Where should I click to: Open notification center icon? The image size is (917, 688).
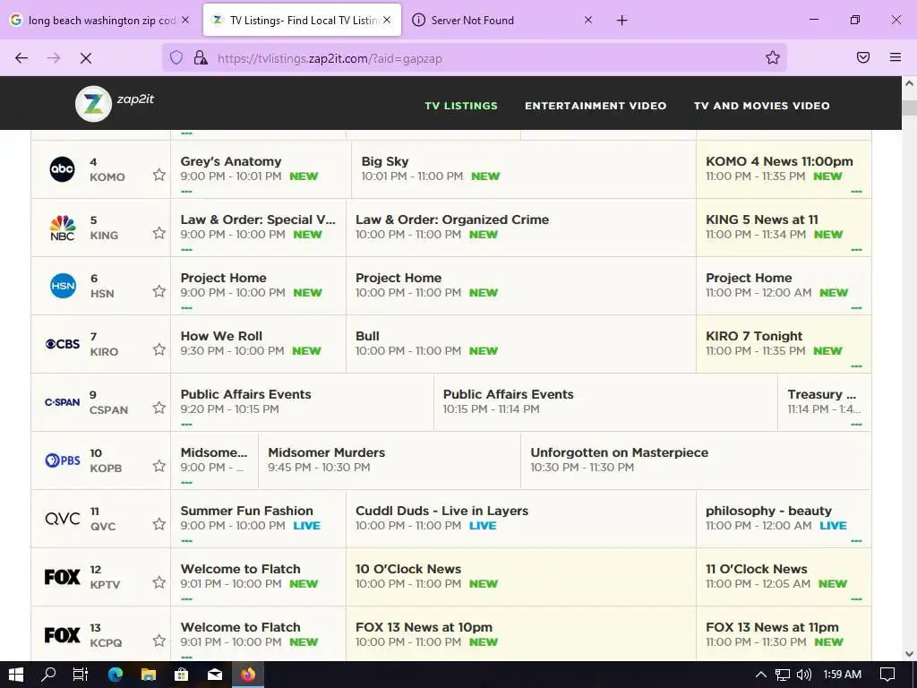(x=887, y=675)
